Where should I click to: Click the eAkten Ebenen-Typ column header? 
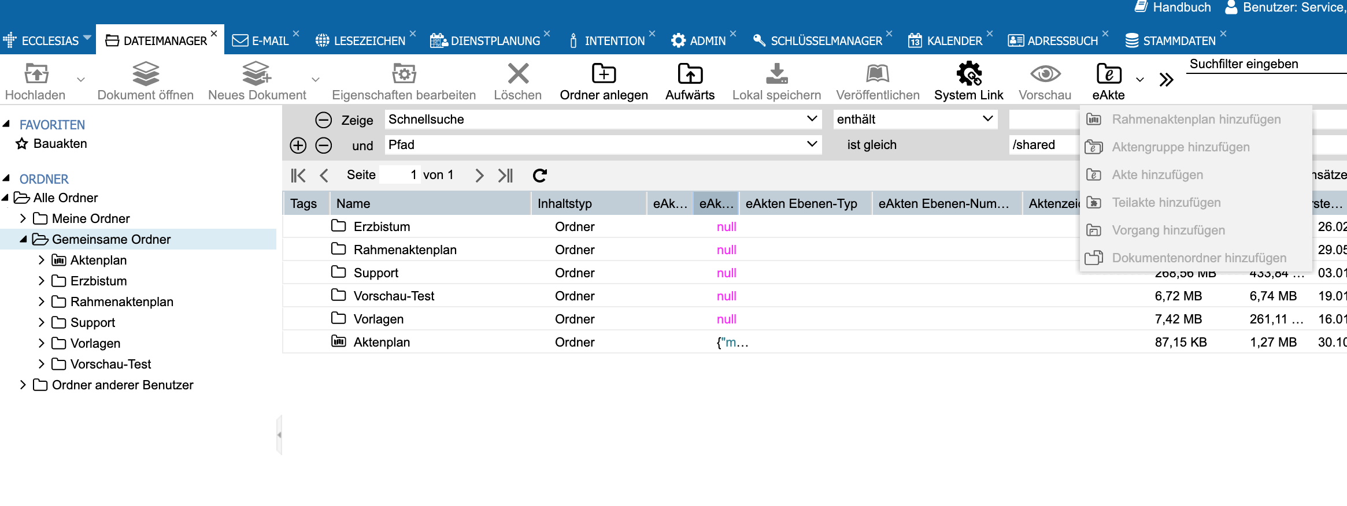tap(805, 203)
